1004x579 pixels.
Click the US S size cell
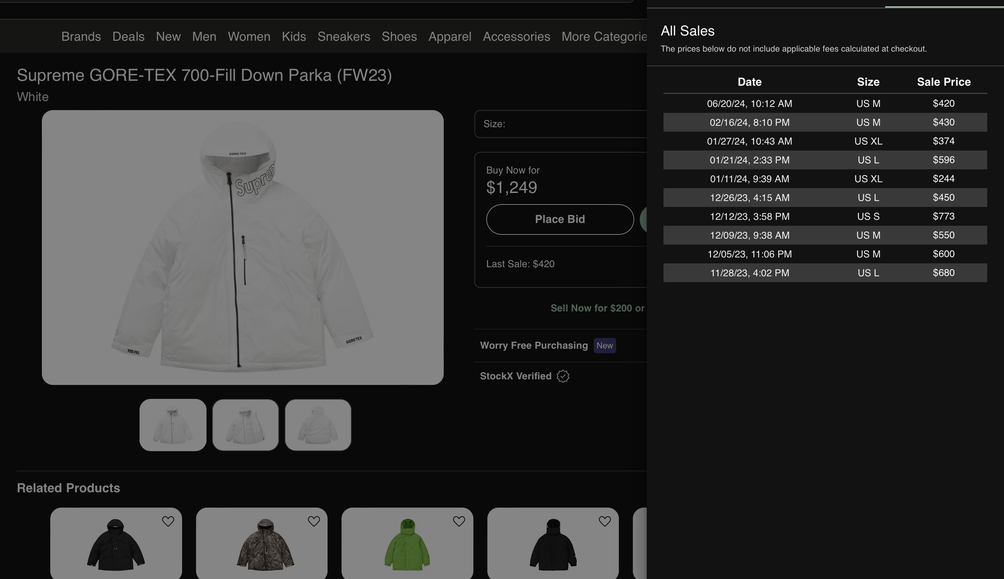pos(868,216)
